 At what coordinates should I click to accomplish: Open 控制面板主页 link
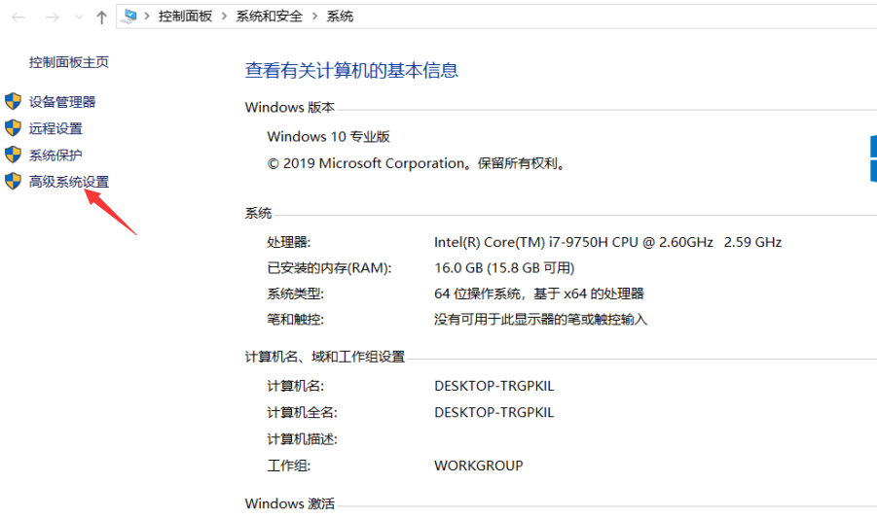[69, 62]
